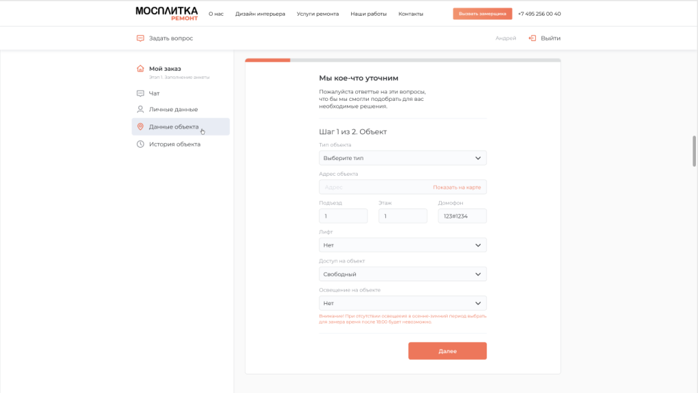This screenshot has width=698, height=393.
Task: Click the Вызвать замерщика button
Action: point(482,14)
